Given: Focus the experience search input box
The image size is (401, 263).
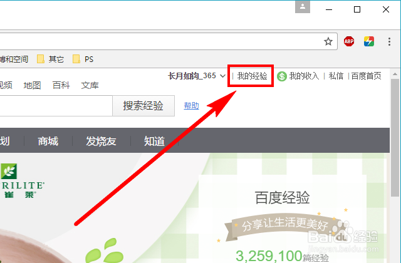Looking at the screenshot, I should (x=56, y=106).
